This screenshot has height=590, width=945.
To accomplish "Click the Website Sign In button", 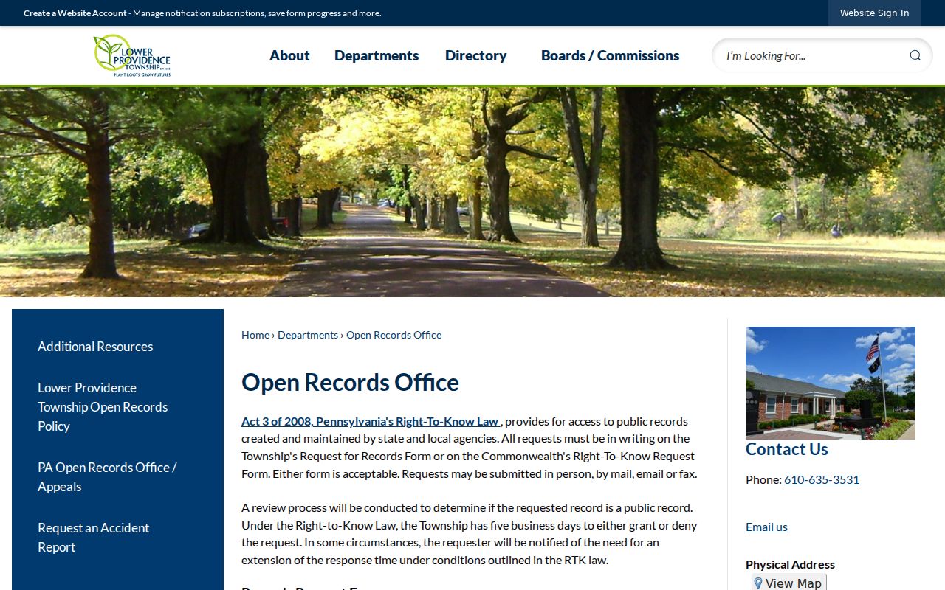I will coord(874,13).
